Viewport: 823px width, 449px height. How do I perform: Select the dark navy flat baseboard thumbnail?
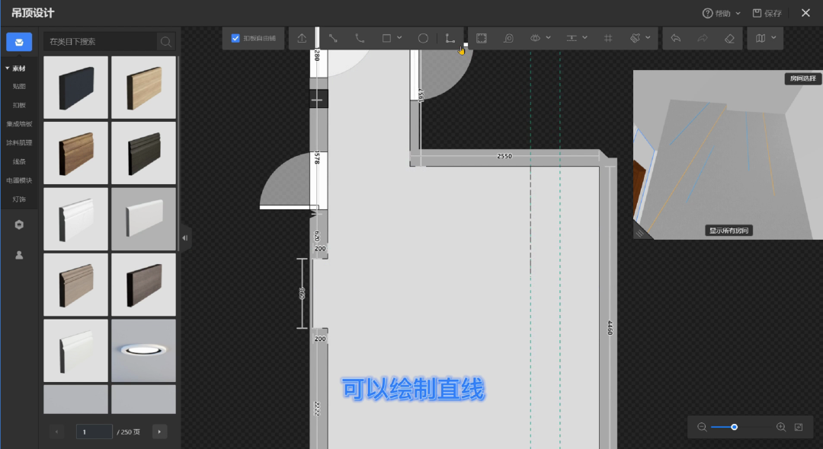coord(75,88)
